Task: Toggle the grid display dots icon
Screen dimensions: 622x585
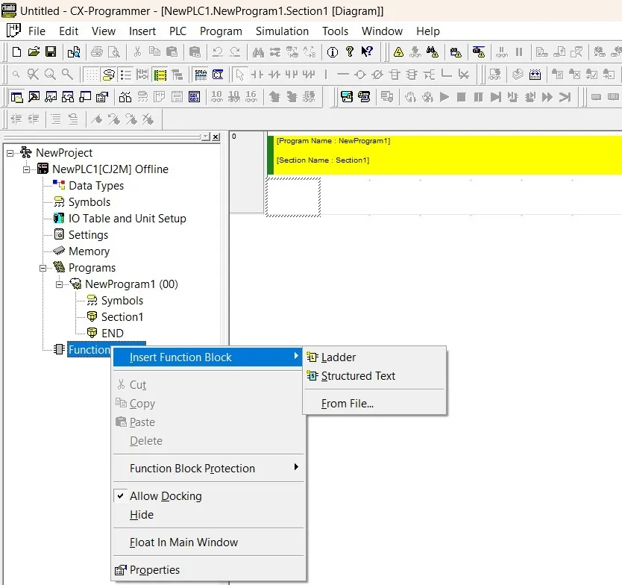Action: (92, 75)
